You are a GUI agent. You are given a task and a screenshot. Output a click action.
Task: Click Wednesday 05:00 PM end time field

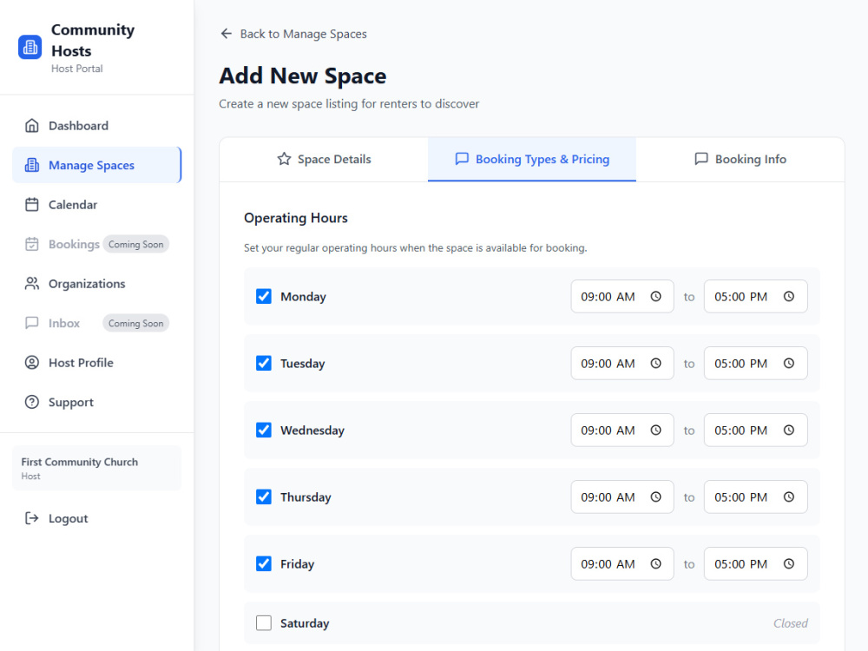coord(756,431)
